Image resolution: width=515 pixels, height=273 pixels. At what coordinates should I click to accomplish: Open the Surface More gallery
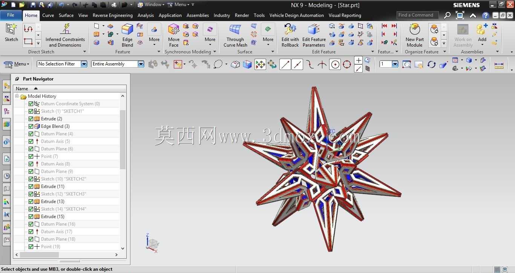click(x=268, y=33)
